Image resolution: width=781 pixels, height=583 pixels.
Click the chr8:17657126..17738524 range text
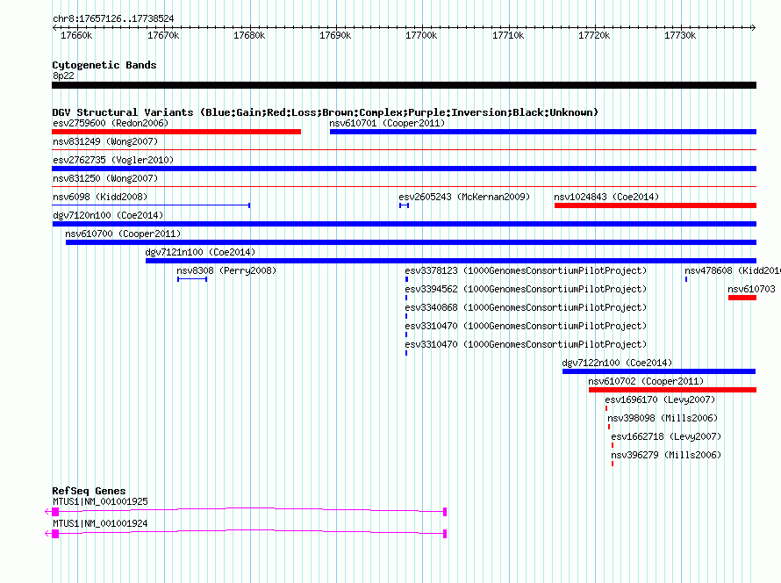113,19
